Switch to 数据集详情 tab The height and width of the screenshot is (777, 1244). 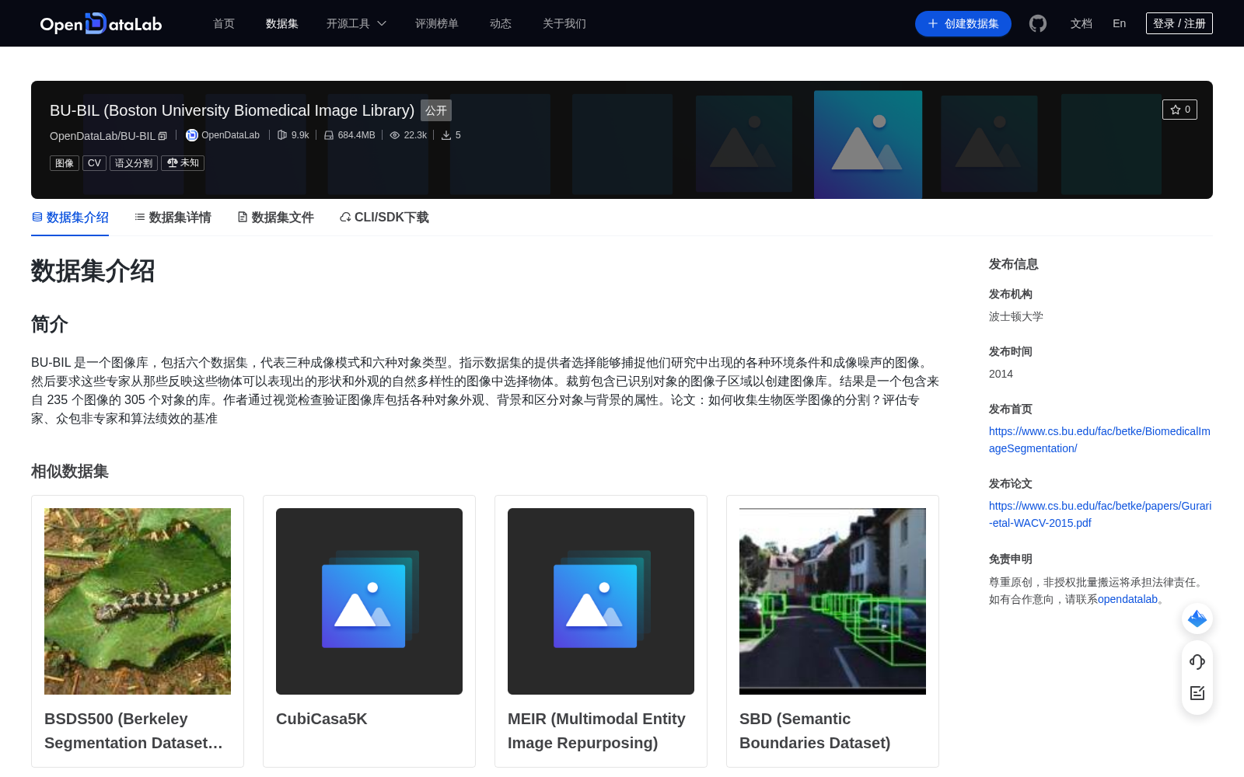coord(173,218)
